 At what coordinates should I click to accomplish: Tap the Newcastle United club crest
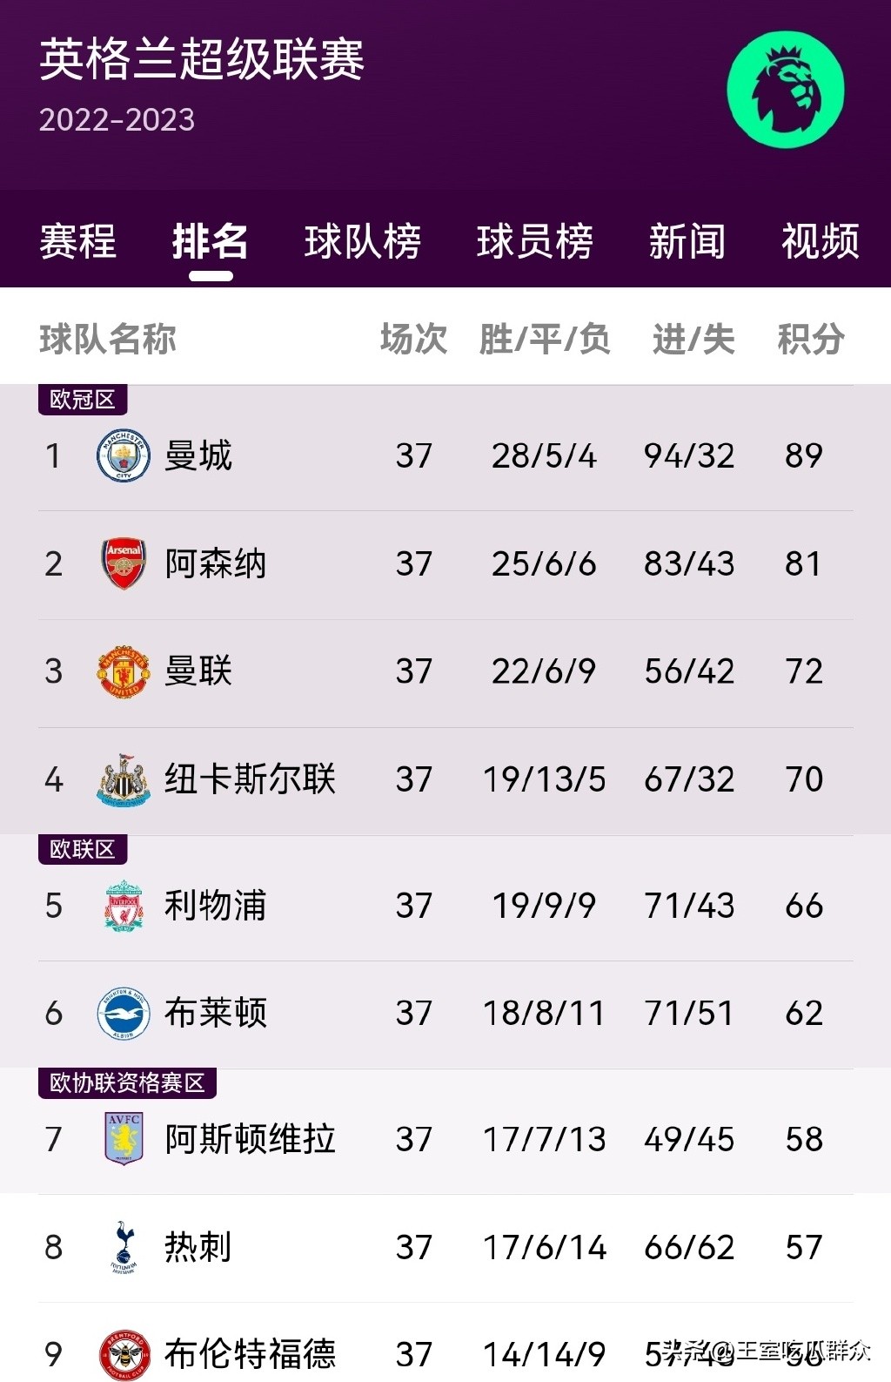124,779
